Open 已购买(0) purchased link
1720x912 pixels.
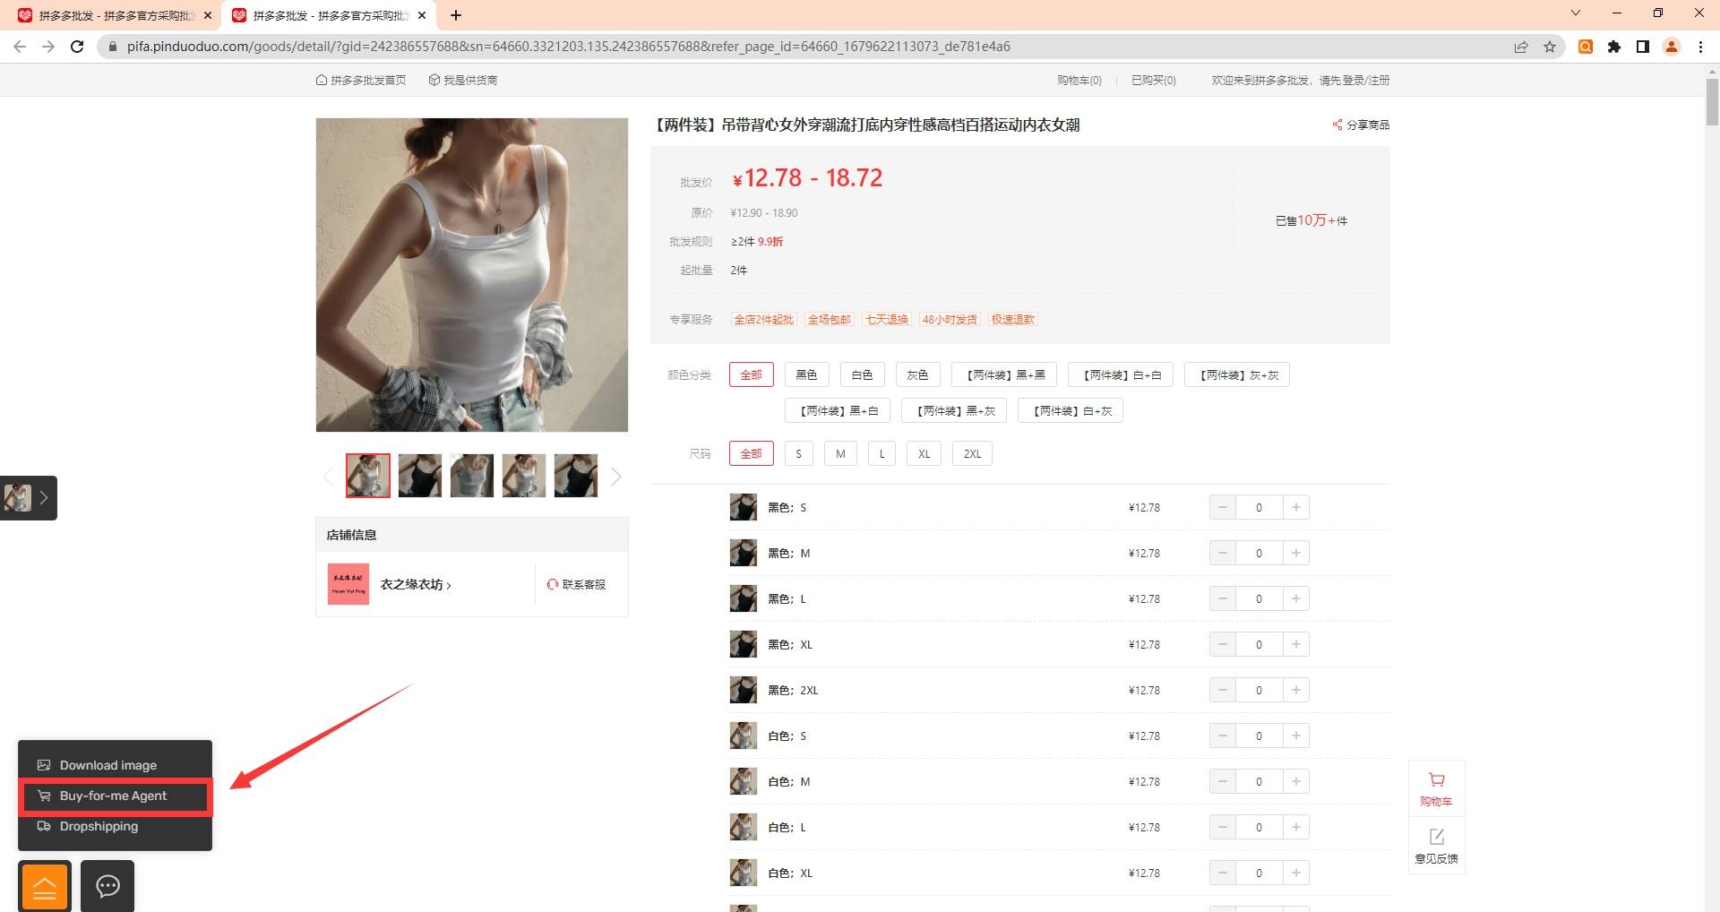(x=1154, y=80)
